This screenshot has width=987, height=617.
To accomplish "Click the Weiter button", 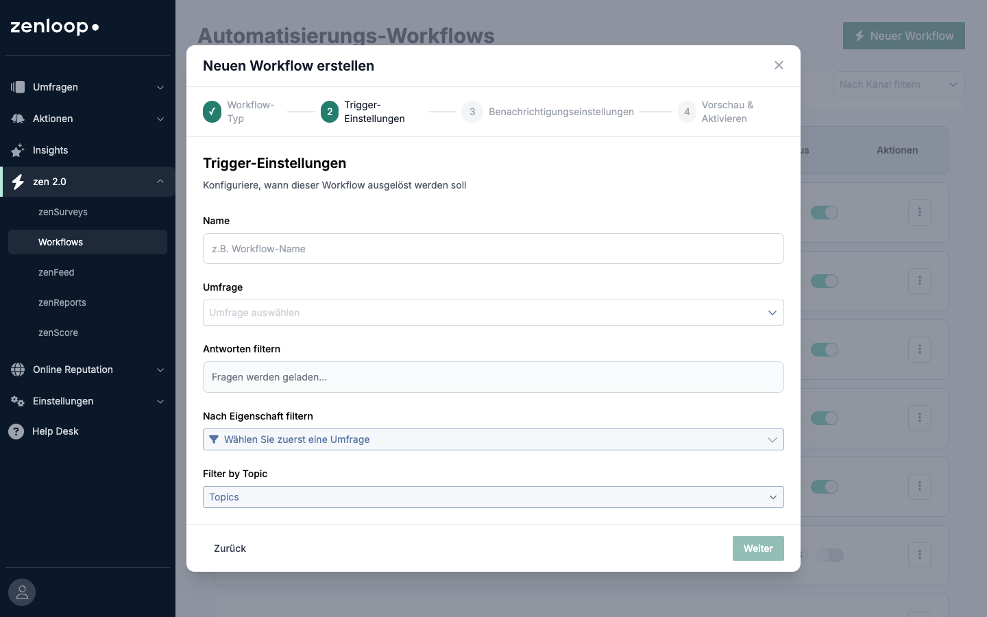I will [x=757, y=548].
